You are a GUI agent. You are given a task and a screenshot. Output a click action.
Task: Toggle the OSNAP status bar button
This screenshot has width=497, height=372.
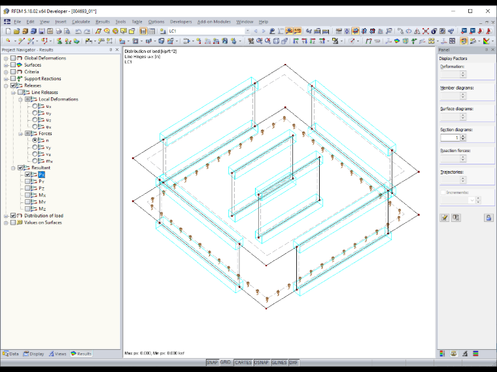[262, 362]
